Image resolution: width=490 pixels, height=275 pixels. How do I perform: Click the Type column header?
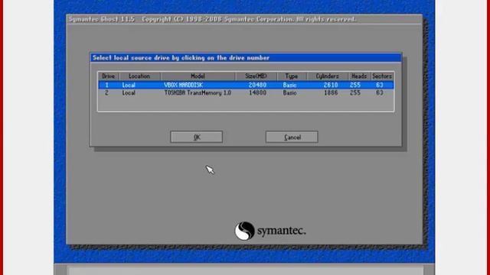292,76
